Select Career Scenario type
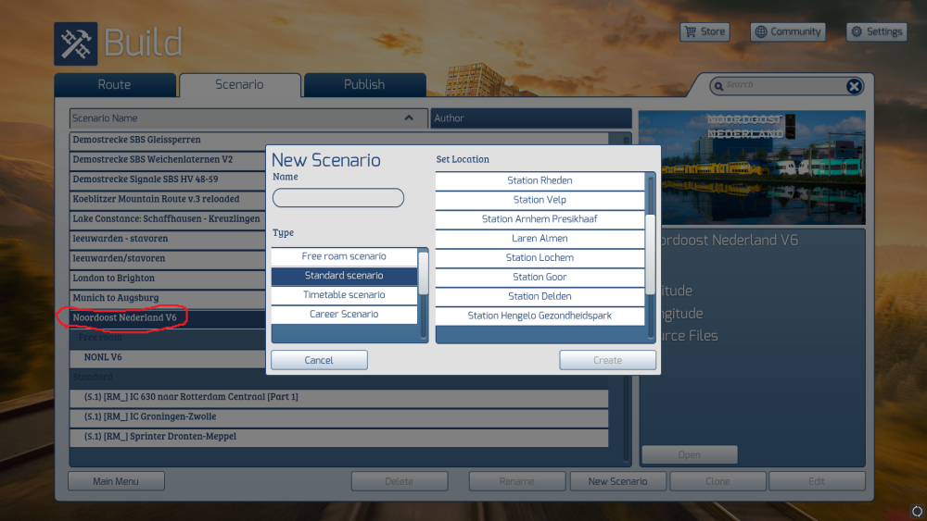This screenshot has height=521, width=927. click(x=344, y=315)
